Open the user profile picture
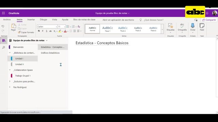The height and width of the screenshot is (122, 218). point(215,13)
